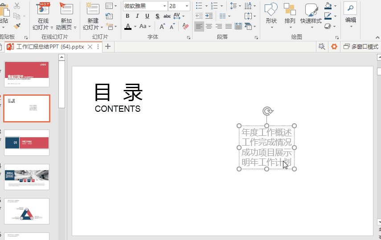Click the increase indent icon
Image resolution: width=381 pixels, height=240 pixels.
click(209, 16)
